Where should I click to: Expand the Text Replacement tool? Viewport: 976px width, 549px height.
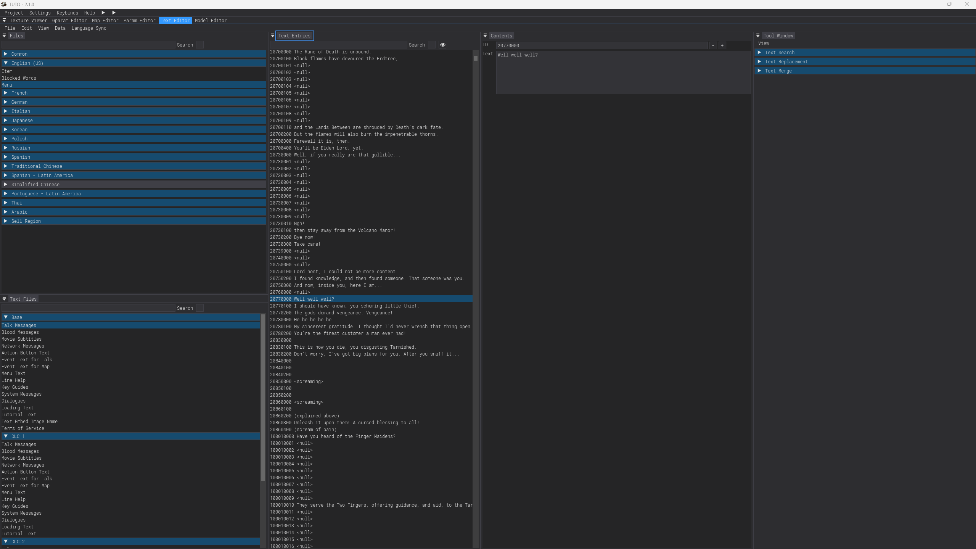coord(865,62)
